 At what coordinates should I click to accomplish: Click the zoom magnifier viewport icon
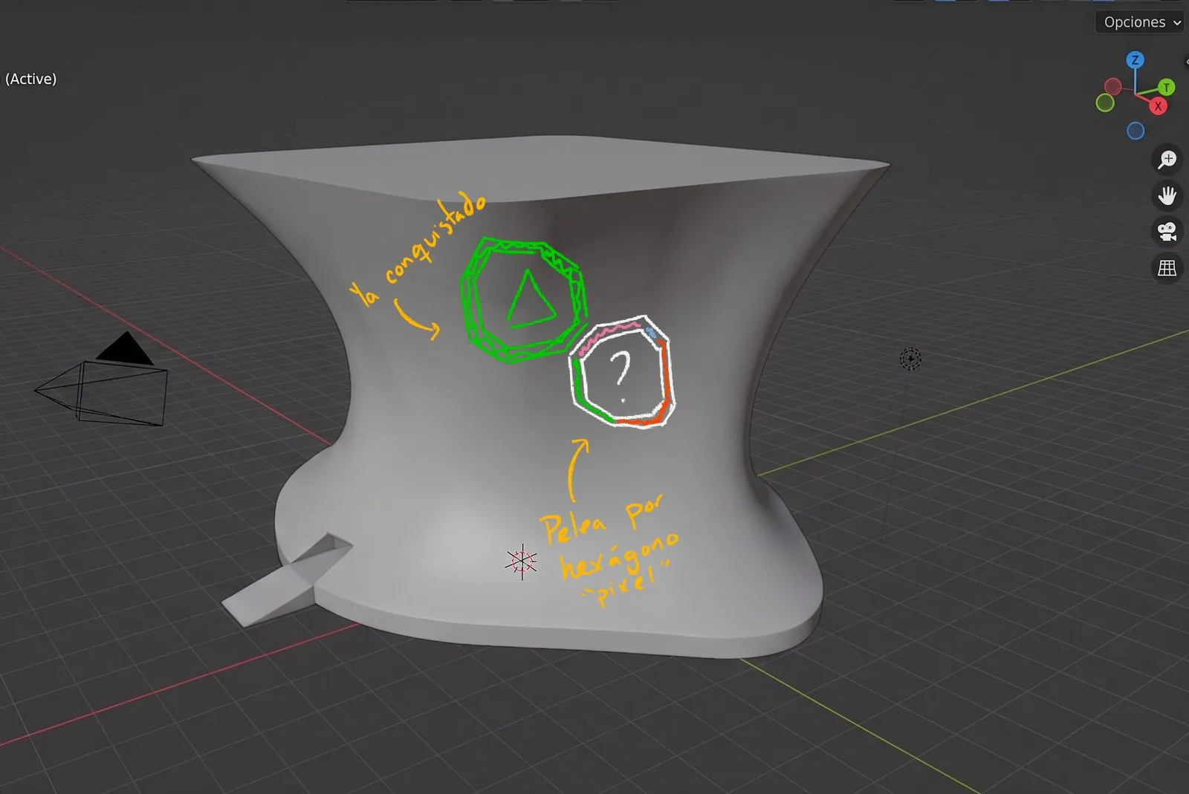pos(1167,160)
